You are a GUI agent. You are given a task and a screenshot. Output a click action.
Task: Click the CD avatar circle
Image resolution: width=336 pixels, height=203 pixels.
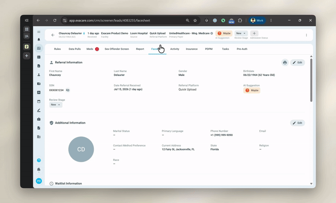pyautogui.click(x=81, y=149)
